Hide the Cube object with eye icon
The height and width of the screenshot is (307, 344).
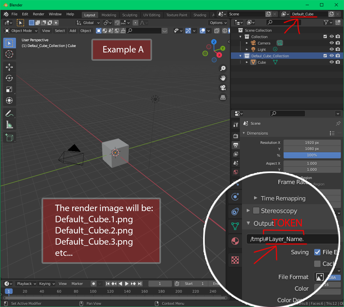click(332, 62)
